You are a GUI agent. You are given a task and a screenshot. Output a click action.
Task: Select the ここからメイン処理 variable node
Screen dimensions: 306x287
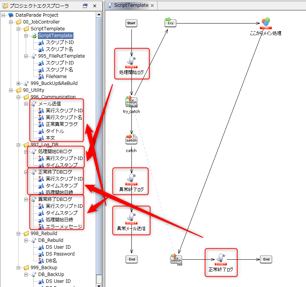265,23
